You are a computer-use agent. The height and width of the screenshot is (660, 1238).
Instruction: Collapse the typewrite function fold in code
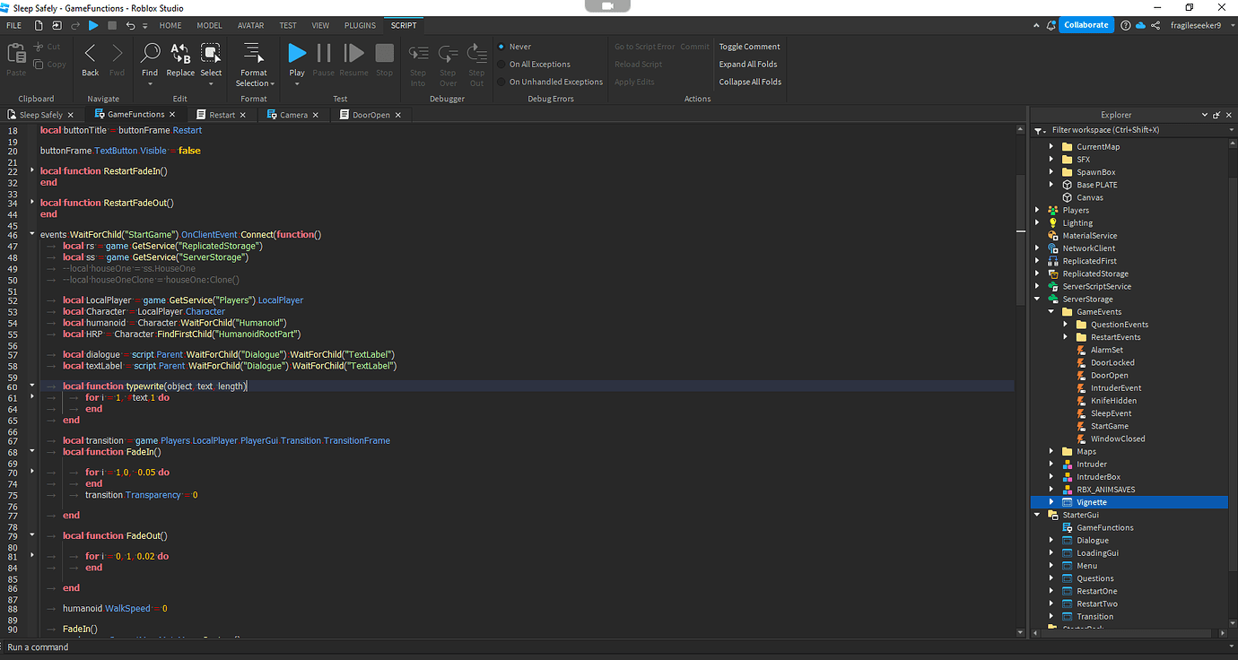click(32, 386)
